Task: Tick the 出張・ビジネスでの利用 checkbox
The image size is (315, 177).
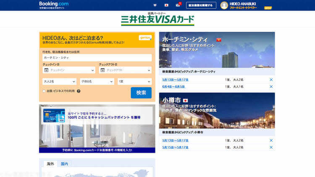Action: (x=44, y=91)
